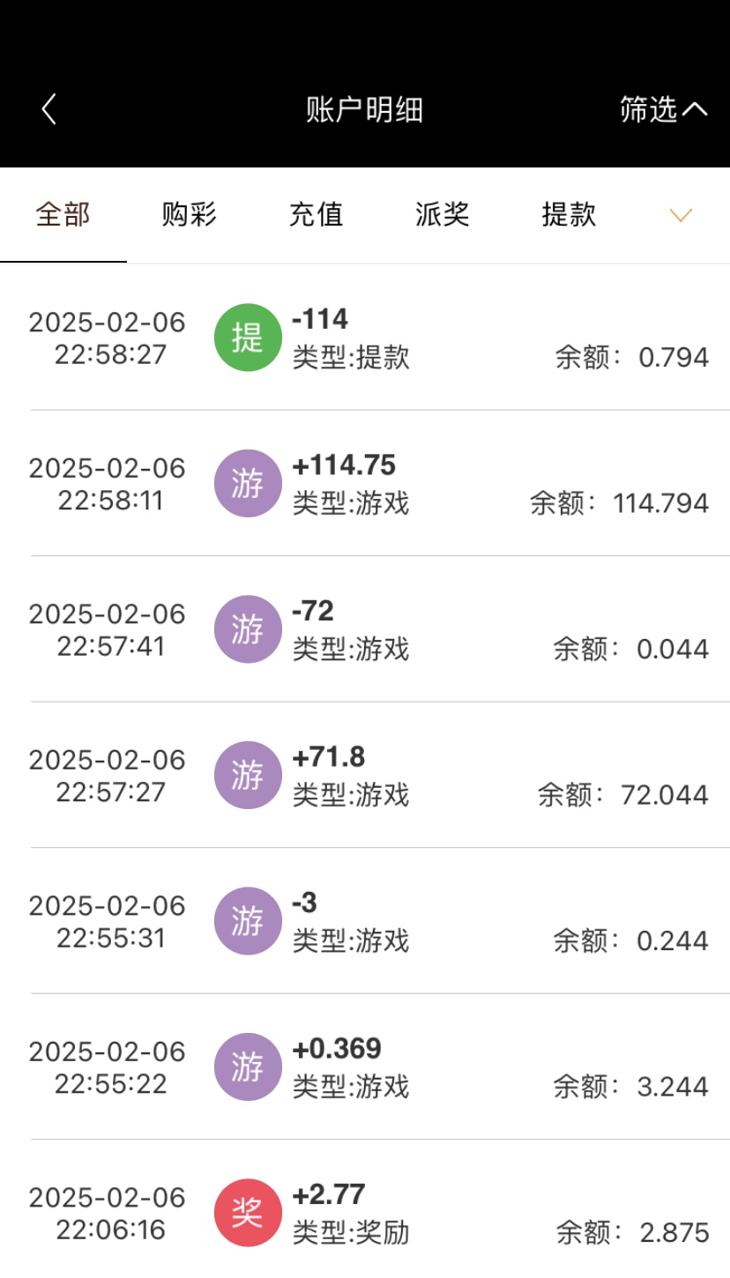Expand more categories with the gold chevron

[681, 215]
